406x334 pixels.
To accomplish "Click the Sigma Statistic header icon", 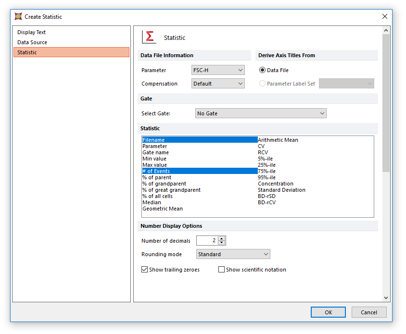I will (149, 37).
